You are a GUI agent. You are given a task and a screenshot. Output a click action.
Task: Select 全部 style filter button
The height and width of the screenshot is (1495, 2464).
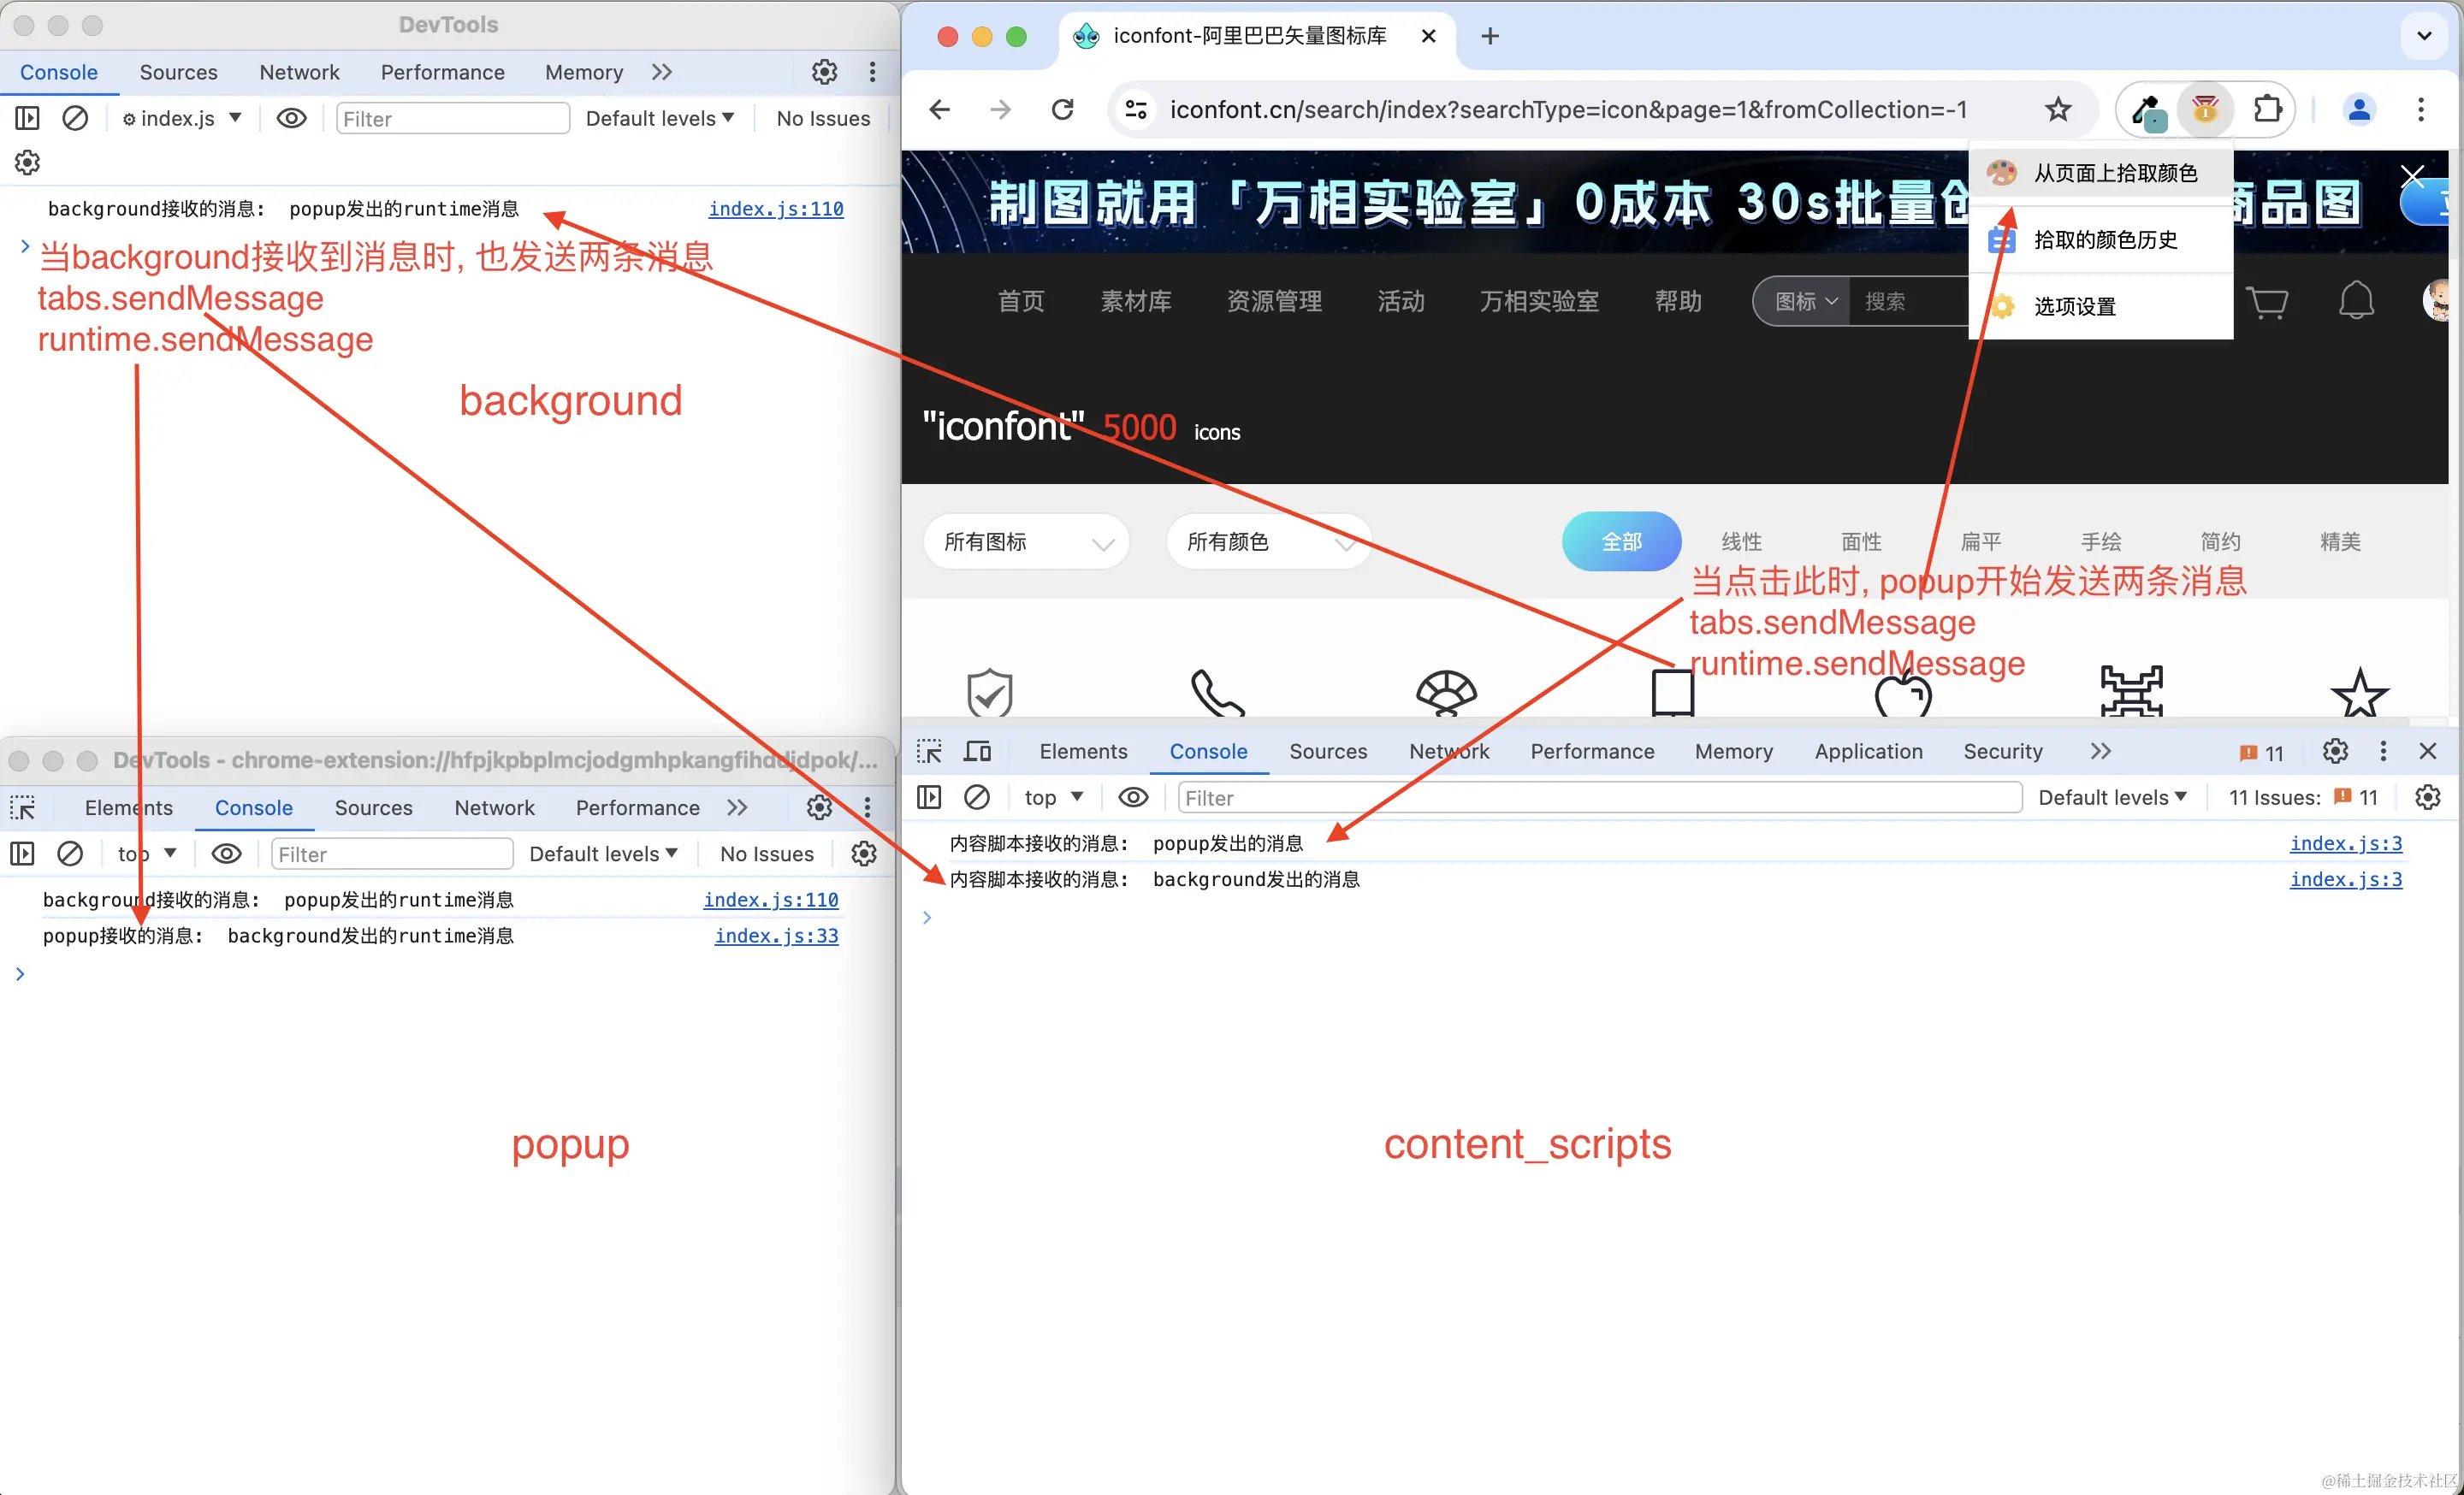pos(1621,541)
